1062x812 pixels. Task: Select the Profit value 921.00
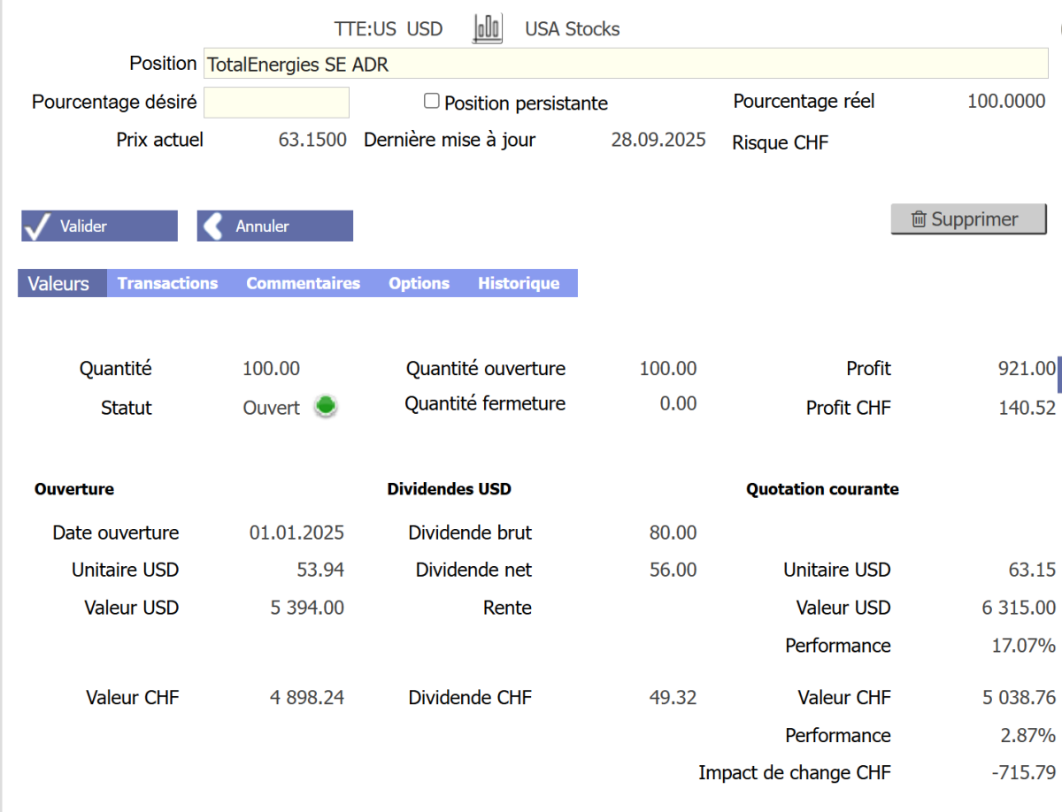click(x=1026, y=368)
